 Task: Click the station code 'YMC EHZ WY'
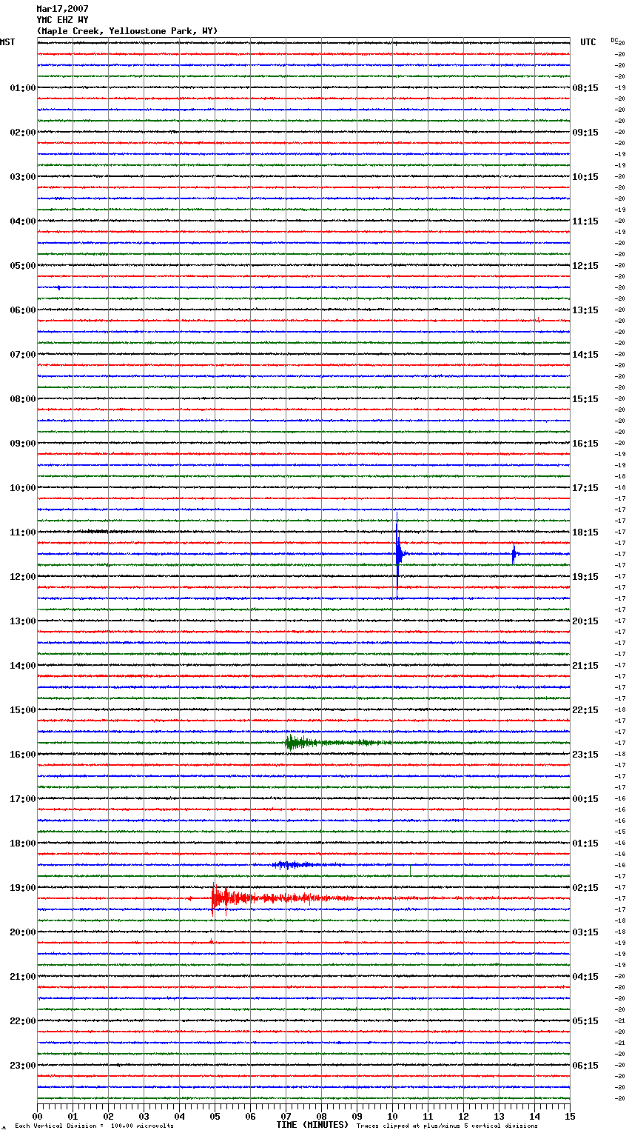[x=62, y=20]
